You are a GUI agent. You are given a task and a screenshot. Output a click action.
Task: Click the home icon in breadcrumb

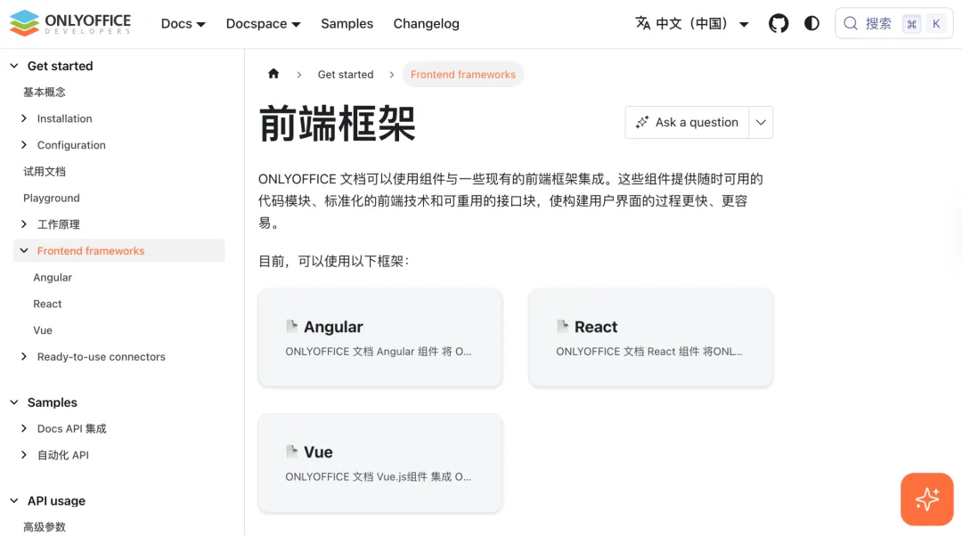tap(273, 74)
